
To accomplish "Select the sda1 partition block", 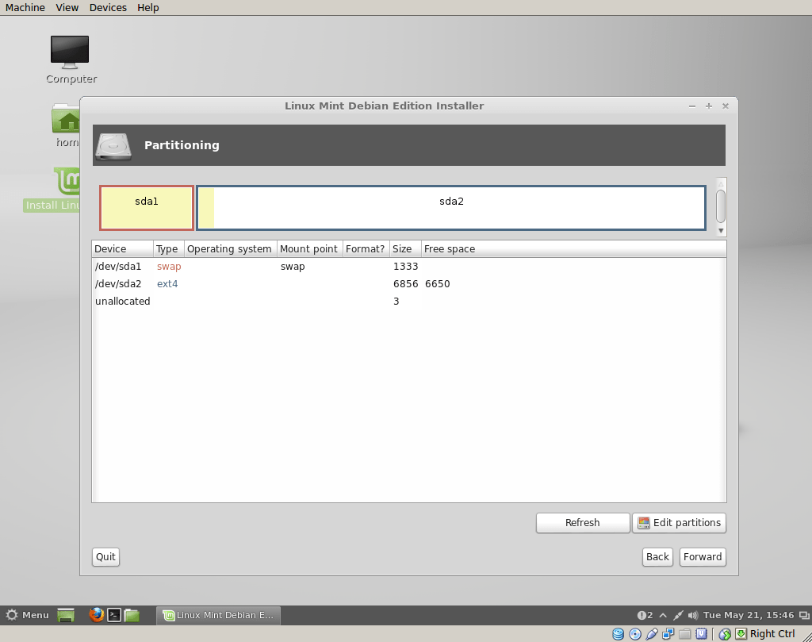I will [x=146, y=206].
